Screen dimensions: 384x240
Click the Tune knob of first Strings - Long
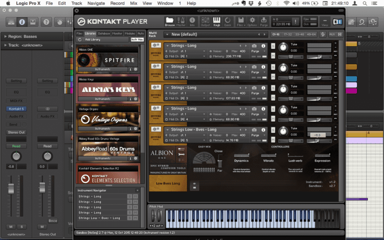click(x=284, y=47)
